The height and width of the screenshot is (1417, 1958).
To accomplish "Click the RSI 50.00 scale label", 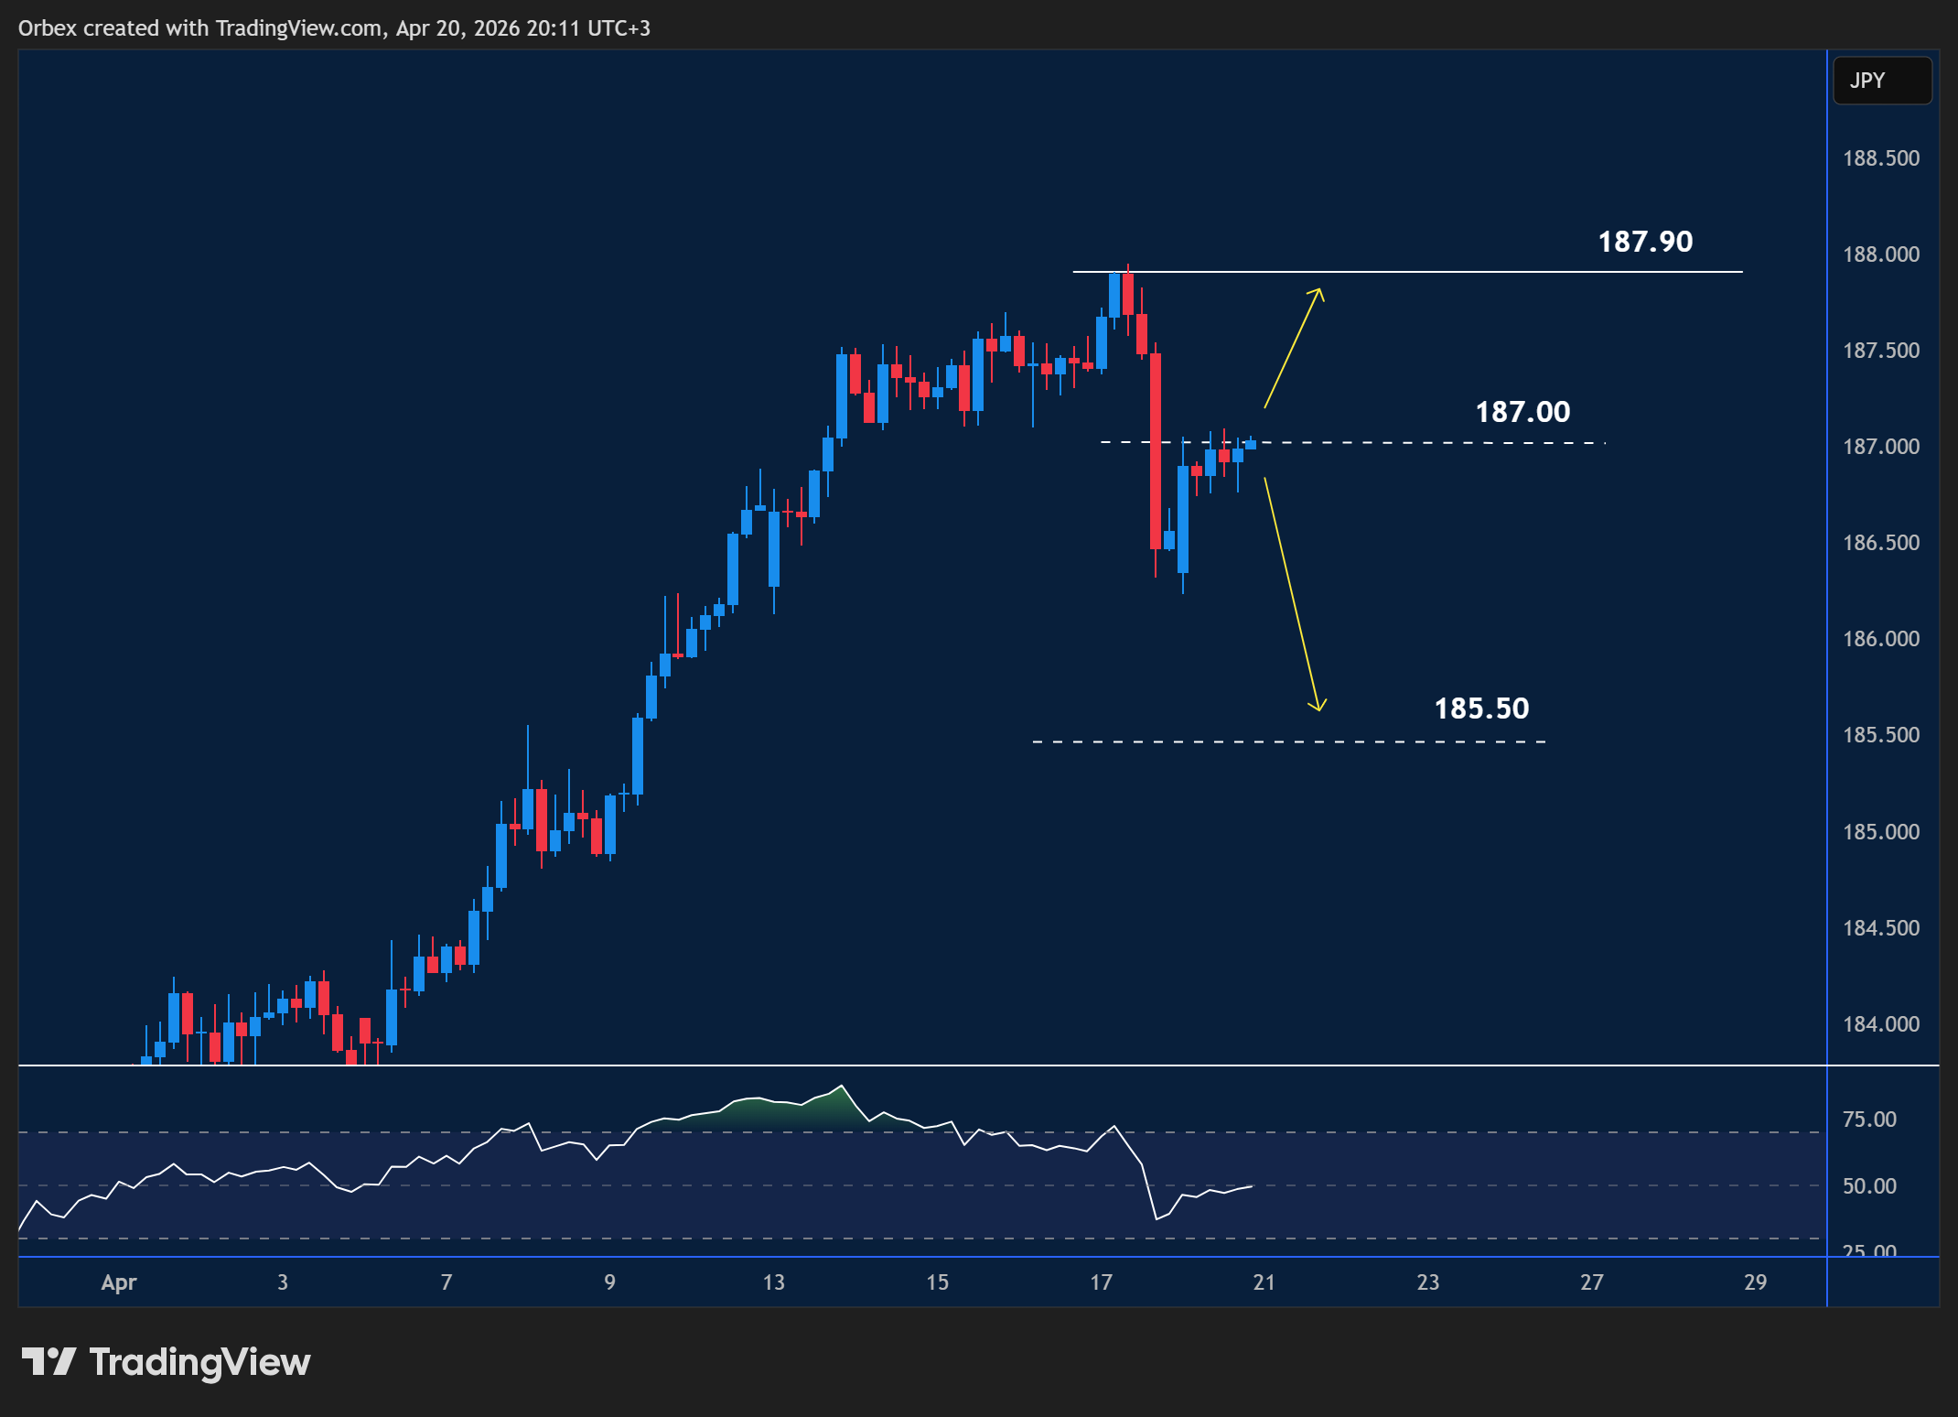I will [x=1868, y=1186].
